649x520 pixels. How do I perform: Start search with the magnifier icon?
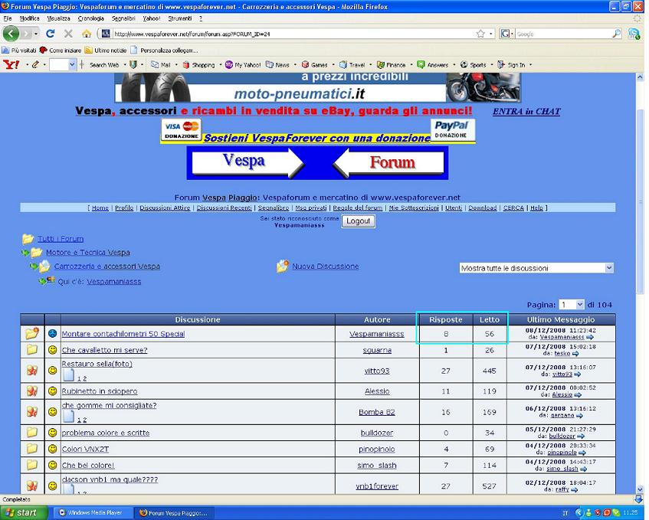(x=617, y=34)
